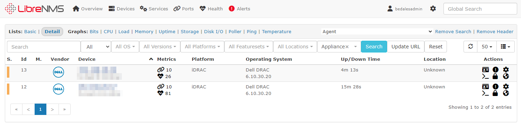Sort by the Id column header

[x=24, y=59]
